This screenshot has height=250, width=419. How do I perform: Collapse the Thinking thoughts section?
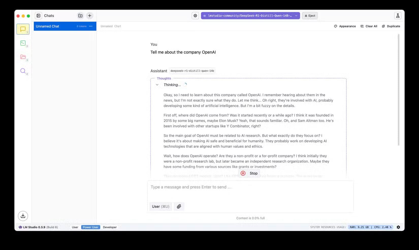157,85
